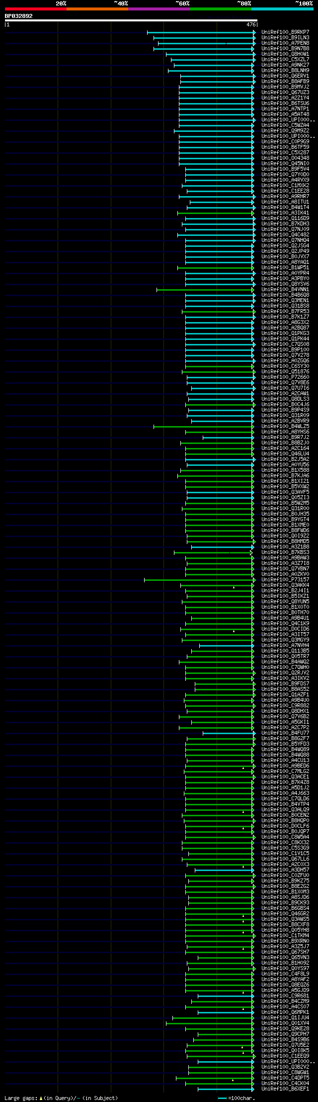
Task: Click the red 20% identity legend bar
Action: [35, 9]
